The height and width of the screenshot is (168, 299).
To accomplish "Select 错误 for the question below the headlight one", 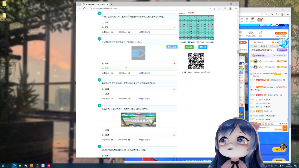I will coord(103,94).
